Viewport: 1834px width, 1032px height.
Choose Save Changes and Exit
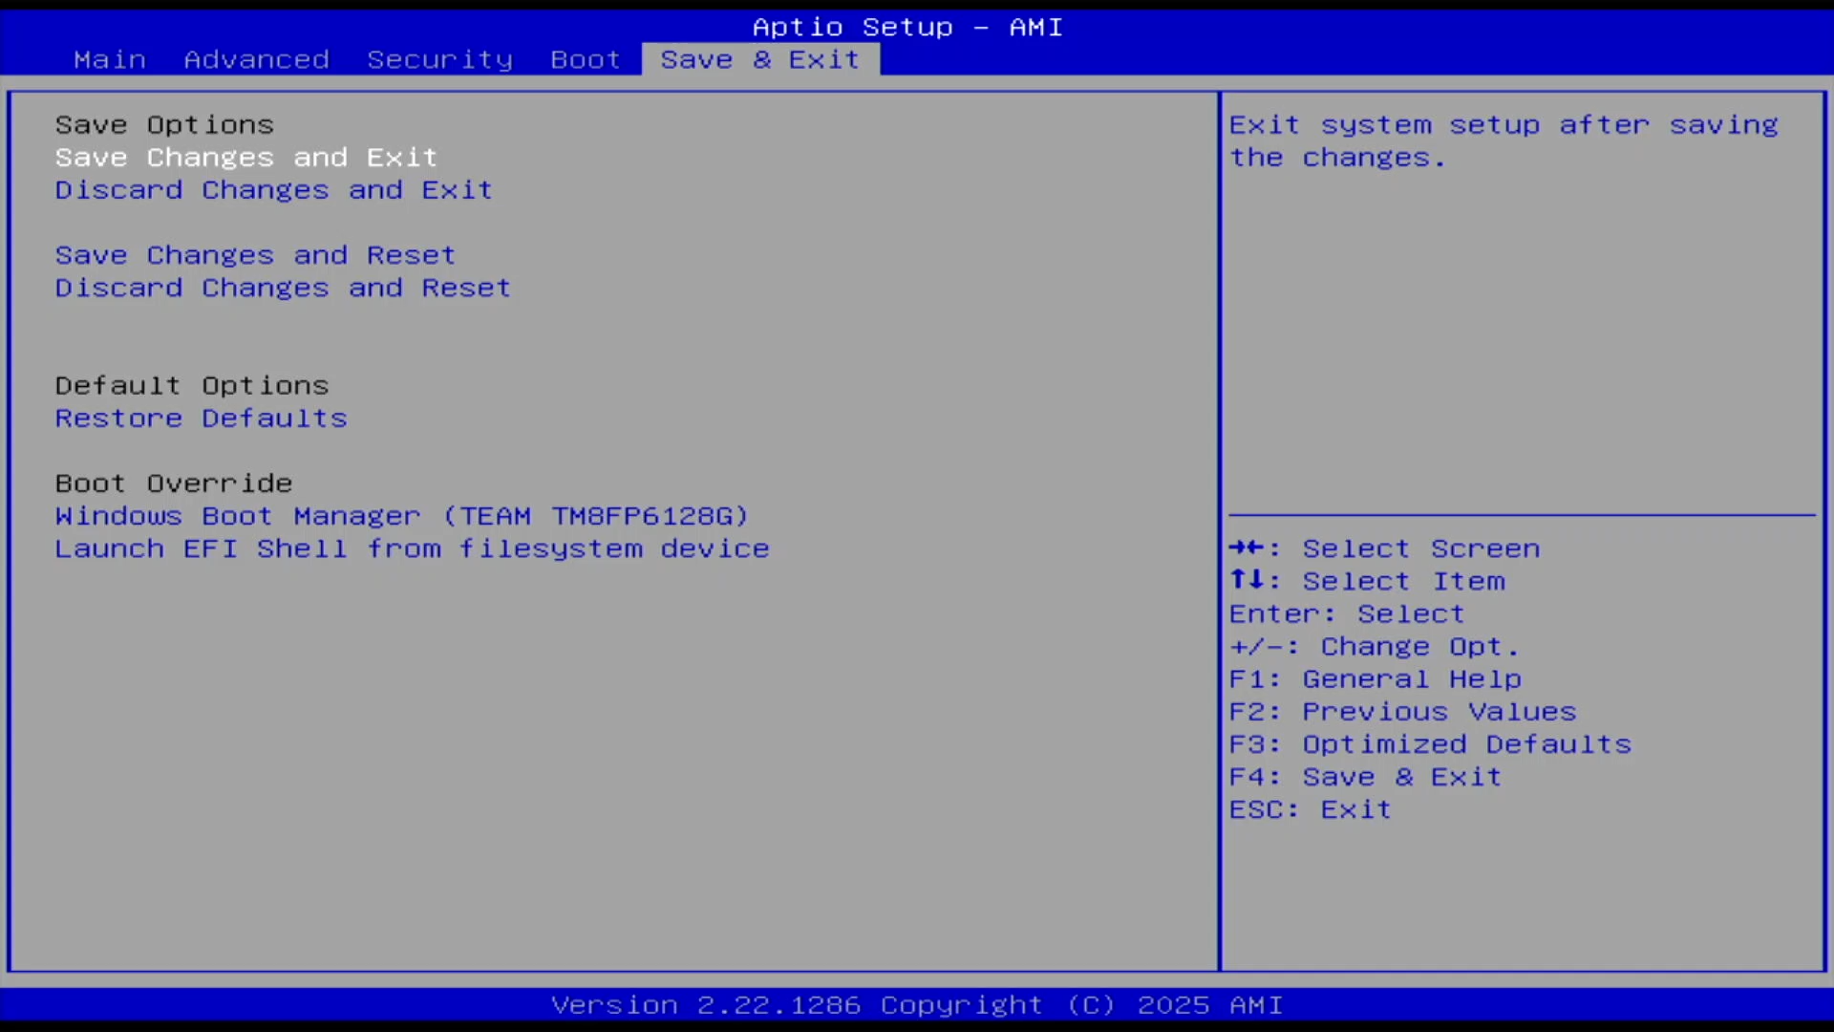[x=245, y=158]
